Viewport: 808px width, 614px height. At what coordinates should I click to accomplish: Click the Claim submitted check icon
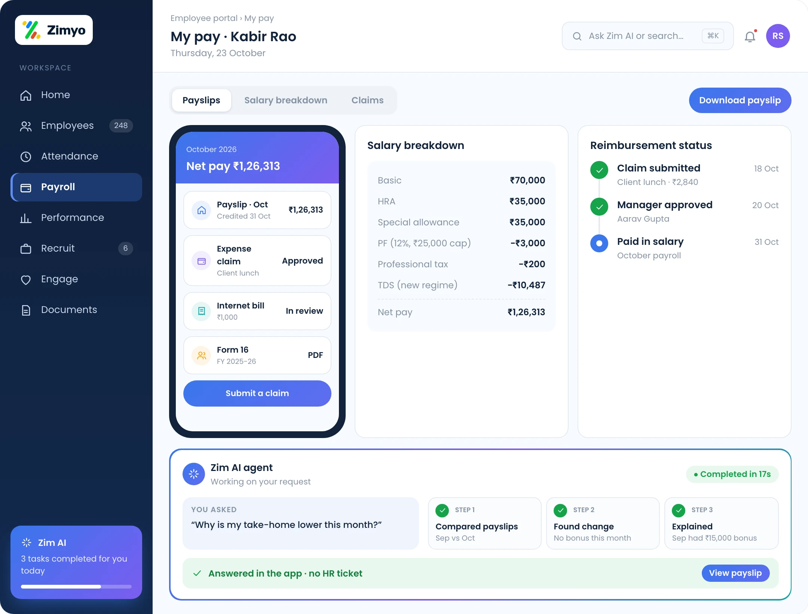click(x=599, y=170)
